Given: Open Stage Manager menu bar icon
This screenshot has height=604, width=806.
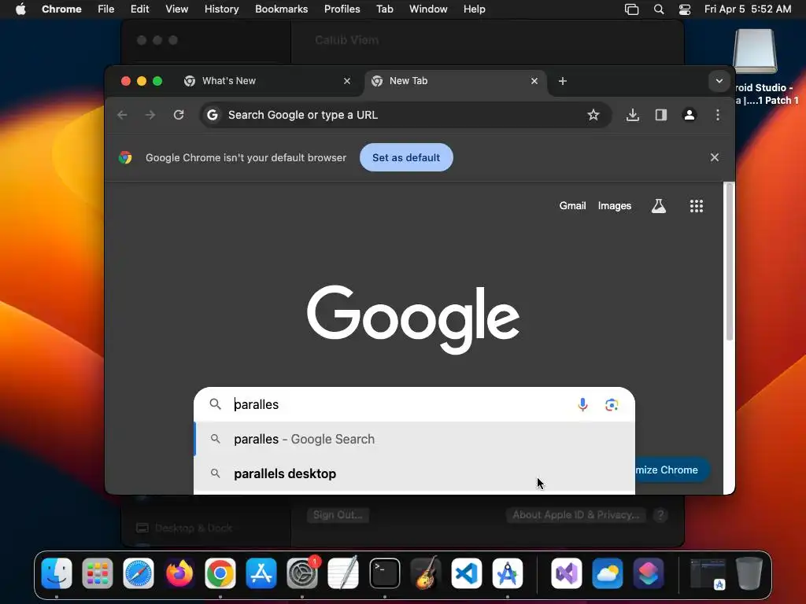Looking at the screenshot, I should (x=631, y=9).
